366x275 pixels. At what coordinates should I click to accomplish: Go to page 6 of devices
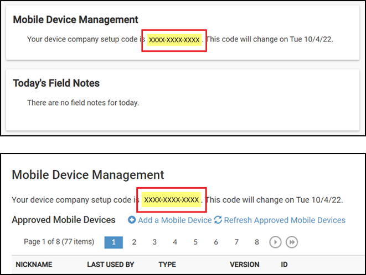point(216,242)
